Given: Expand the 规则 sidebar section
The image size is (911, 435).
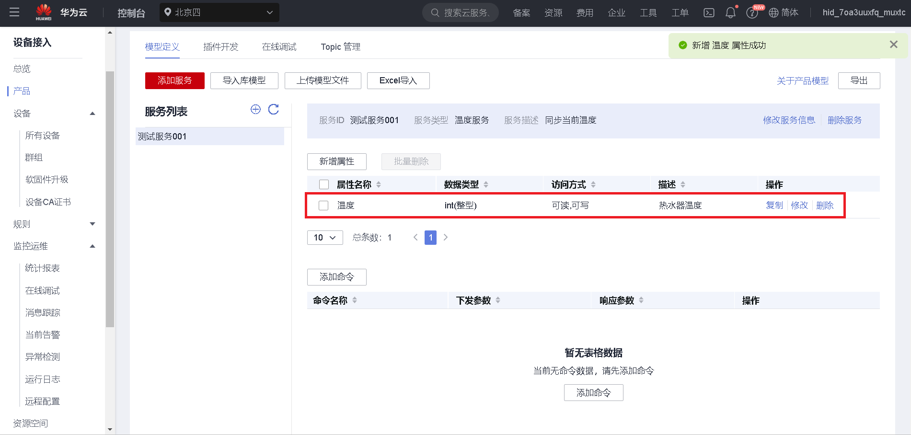Looking at the screenshot, I should coord(92,224).
